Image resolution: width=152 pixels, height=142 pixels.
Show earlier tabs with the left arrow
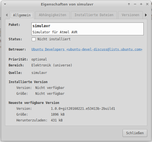7,15
